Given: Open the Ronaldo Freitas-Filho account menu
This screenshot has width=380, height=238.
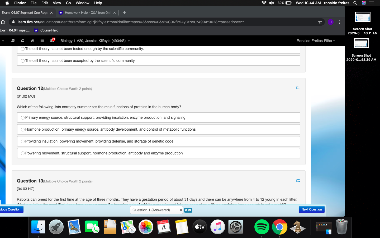Looking at the screenshot, I should (x=316, y=41).
